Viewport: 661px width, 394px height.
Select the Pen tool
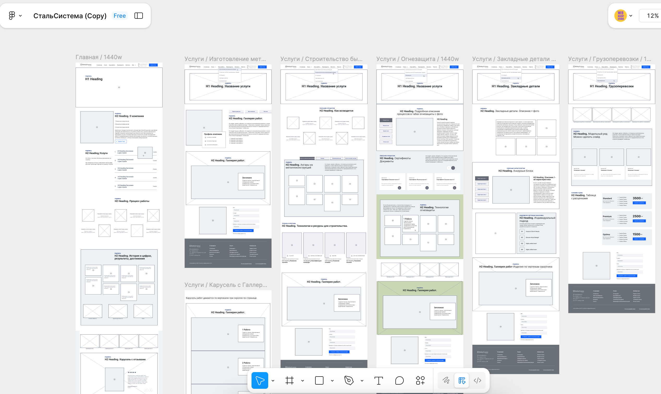tap(349, 380)
